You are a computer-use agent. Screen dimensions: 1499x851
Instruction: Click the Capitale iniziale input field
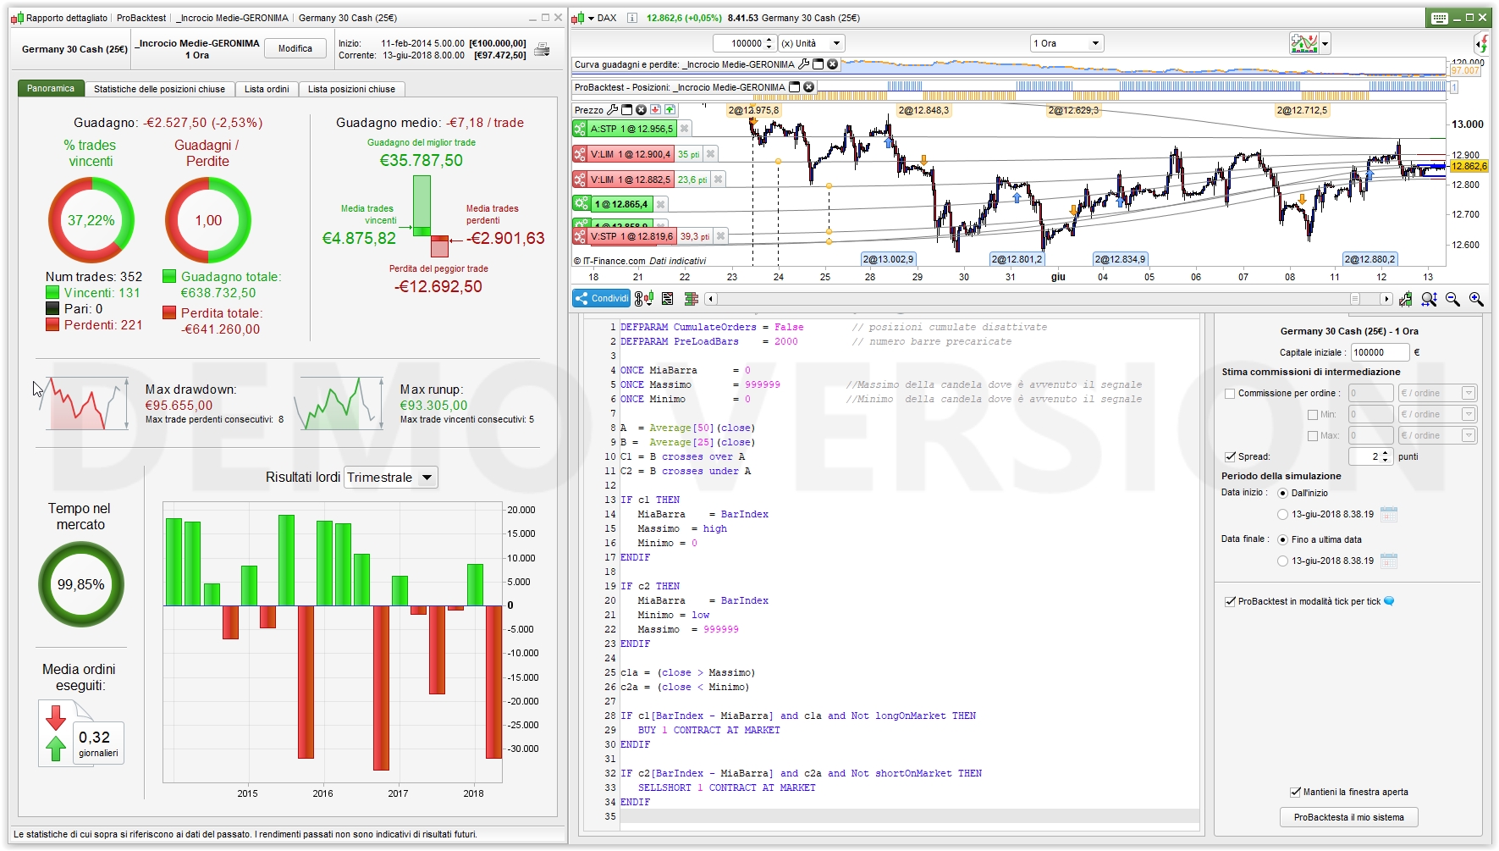point(1380,352)
